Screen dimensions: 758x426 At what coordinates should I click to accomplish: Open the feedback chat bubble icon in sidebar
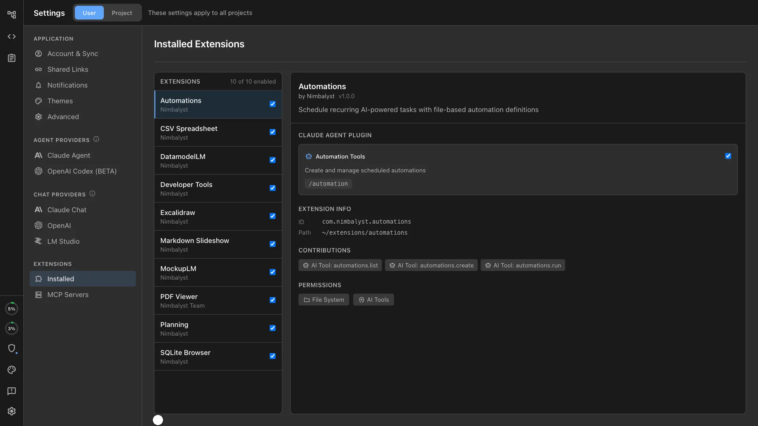click(x=11, y=391)
